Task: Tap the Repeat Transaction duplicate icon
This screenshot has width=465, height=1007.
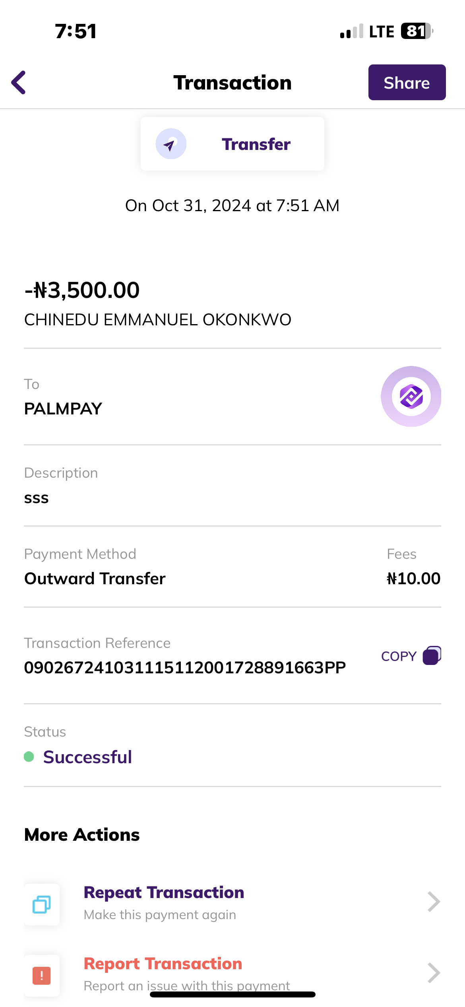Action: point(42,904)
